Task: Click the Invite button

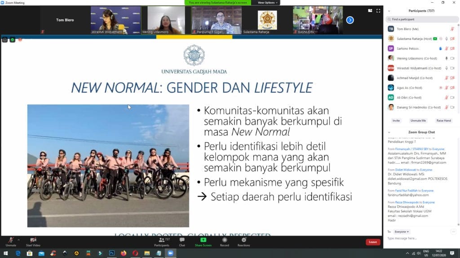Action: pos(396,120)
